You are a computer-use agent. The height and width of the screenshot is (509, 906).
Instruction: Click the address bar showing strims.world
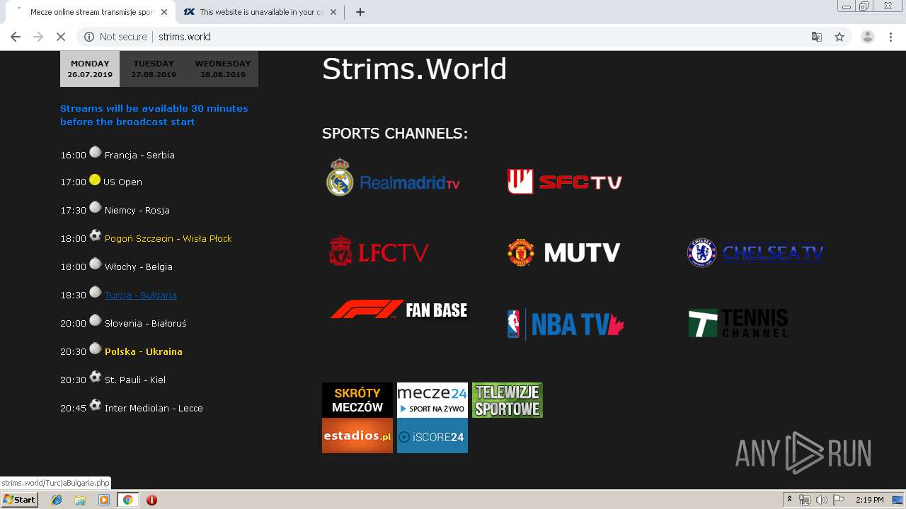(453, 37)
